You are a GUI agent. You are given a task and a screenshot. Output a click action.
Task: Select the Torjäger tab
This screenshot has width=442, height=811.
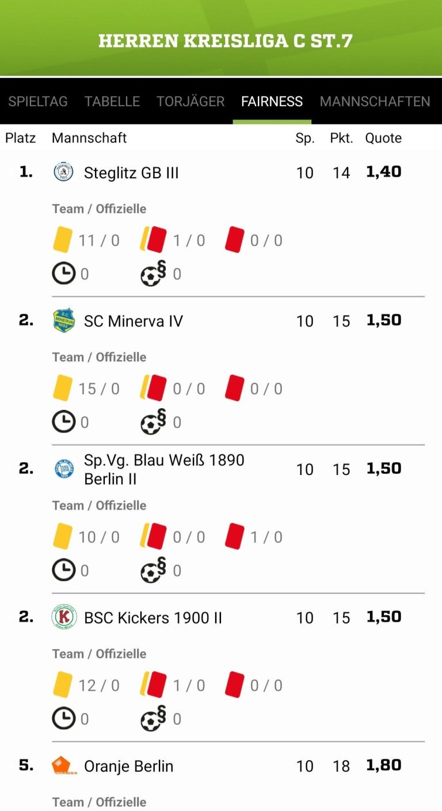point(190,101)
